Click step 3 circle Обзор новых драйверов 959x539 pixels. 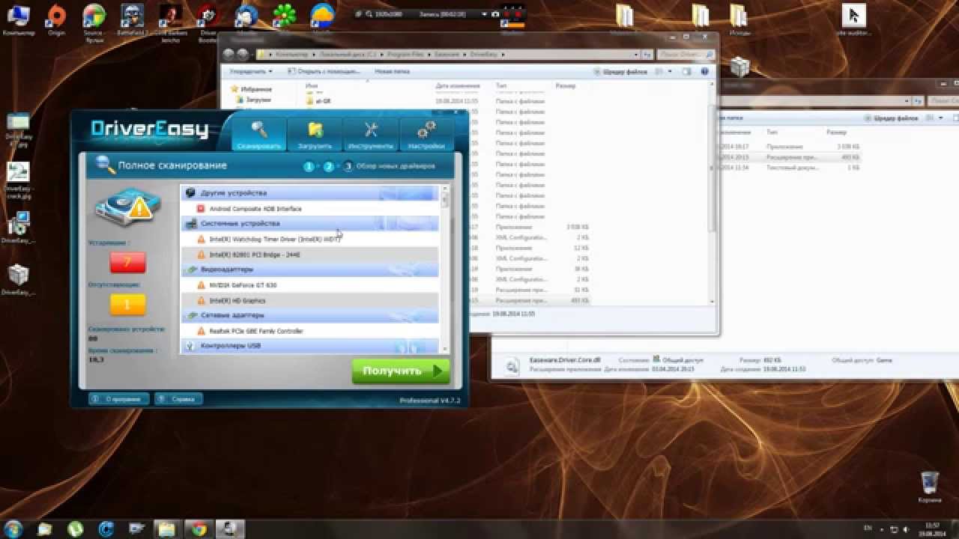[x=348, y=166]
